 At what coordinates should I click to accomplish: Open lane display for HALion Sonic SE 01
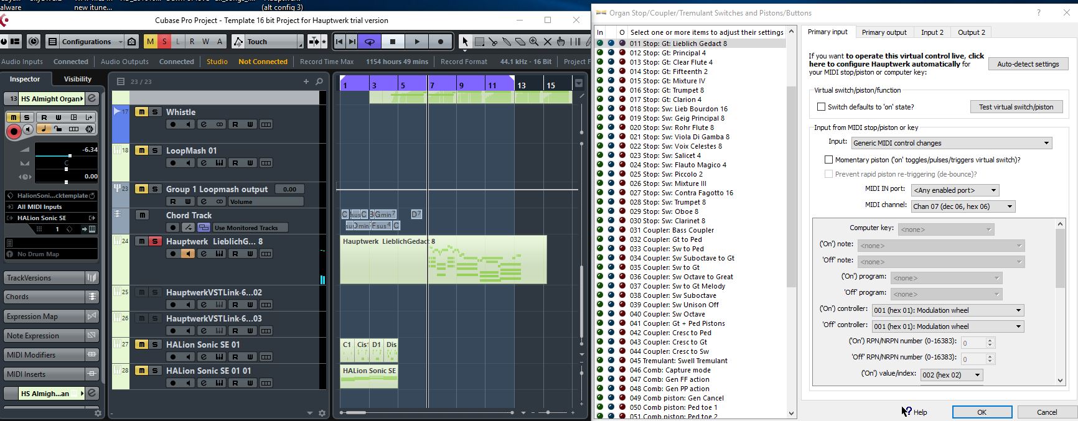pos(266,357)
